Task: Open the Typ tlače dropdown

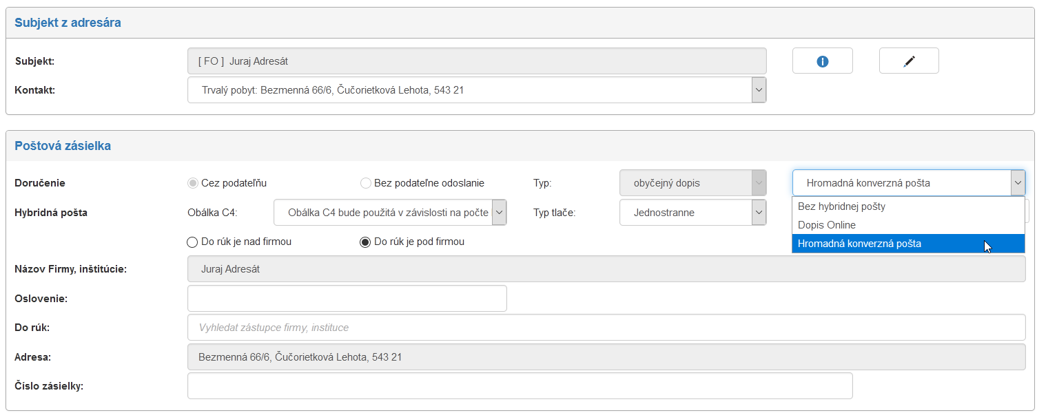Action: (x=758, y=213)
